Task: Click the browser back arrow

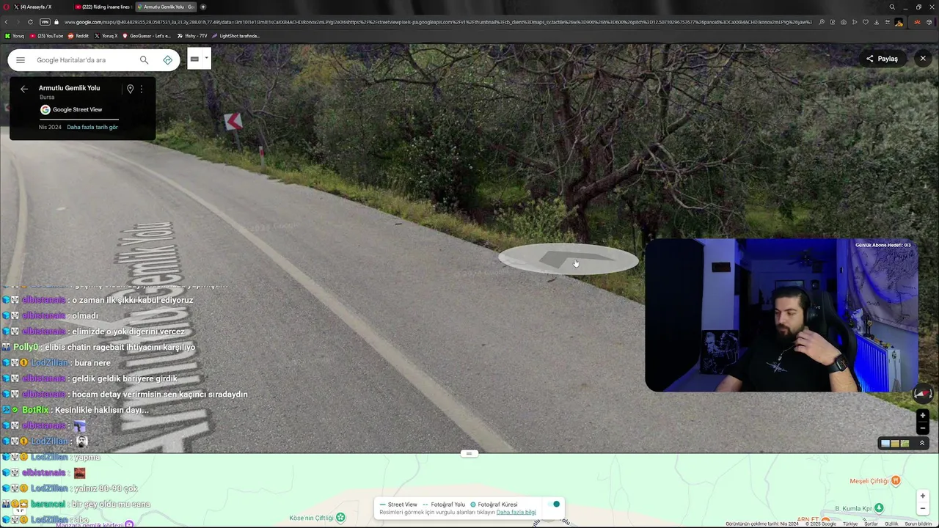Action: 6,22
